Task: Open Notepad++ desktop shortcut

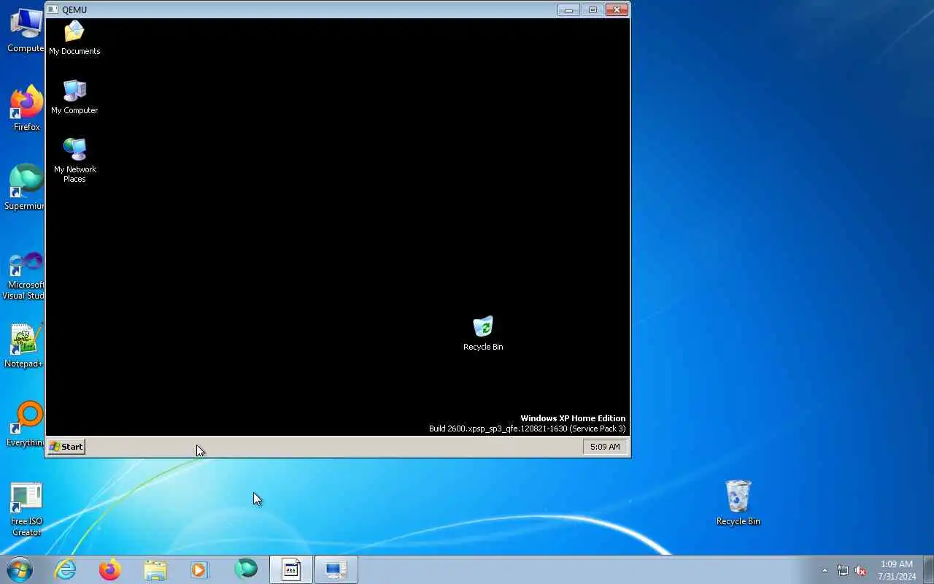Action: 23,346
